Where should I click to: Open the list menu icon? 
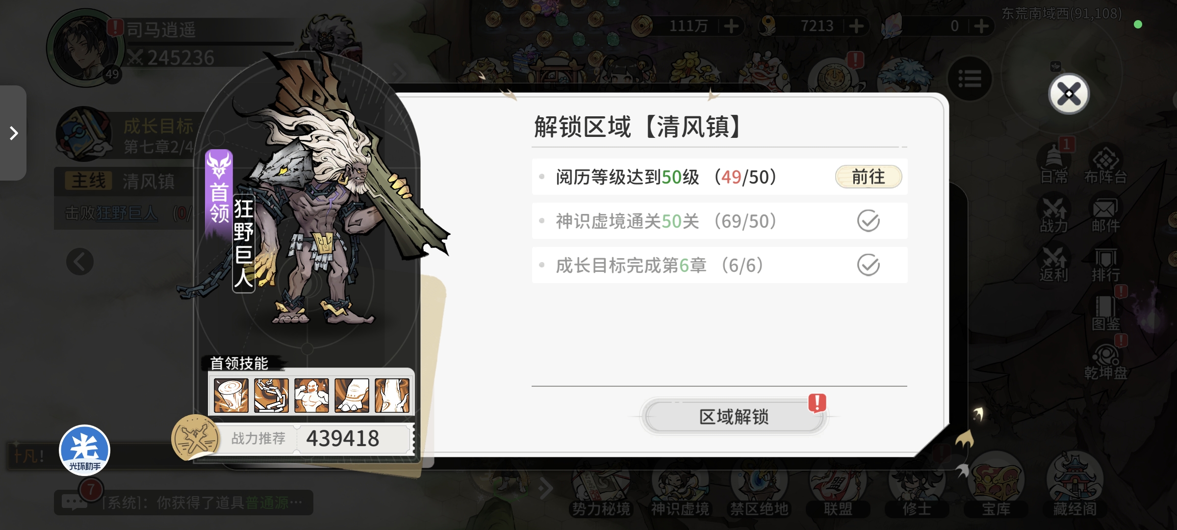(970, 79)
